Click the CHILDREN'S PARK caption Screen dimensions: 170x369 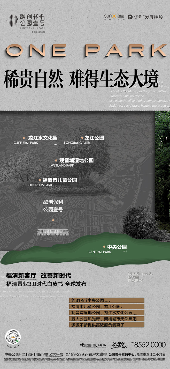(x=39, y=185)
